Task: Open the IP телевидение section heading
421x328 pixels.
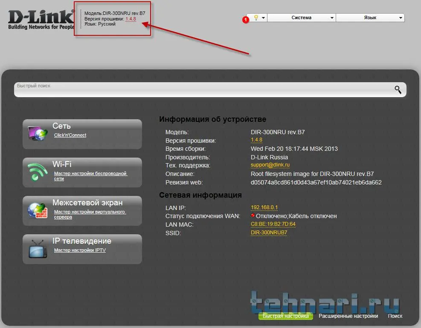Action: (x=82, y=241)
